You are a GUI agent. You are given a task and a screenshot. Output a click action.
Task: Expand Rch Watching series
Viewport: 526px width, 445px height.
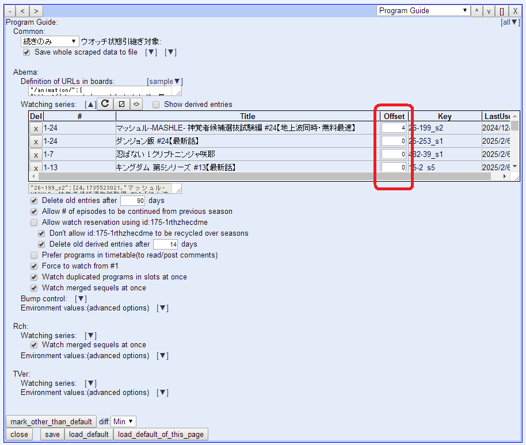tap(90, 335)
